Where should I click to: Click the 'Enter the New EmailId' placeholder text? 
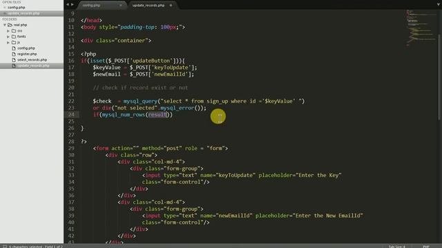pyautogui.click(x=328, y=216)
